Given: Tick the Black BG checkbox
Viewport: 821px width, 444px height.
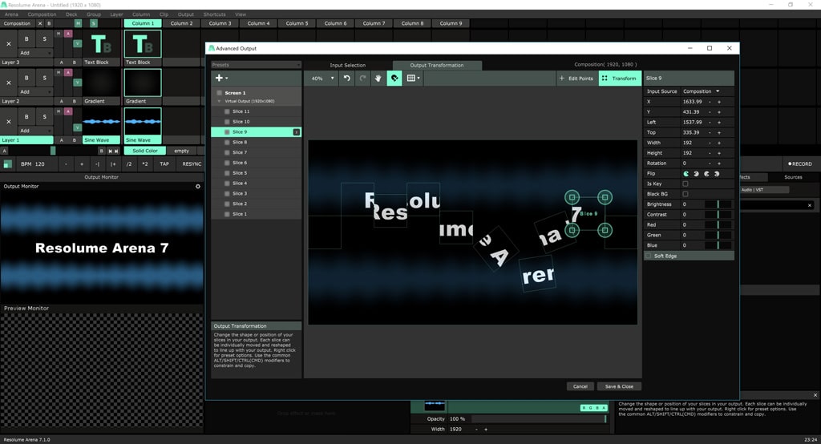Looking at the screenshot, I should (x=685, y=194).
